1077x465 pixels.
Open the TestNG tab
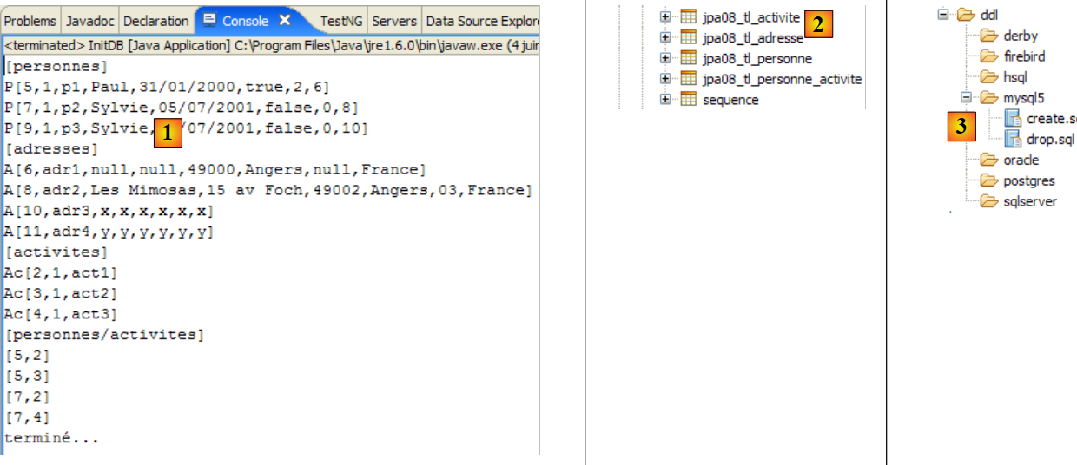point(340,21)
